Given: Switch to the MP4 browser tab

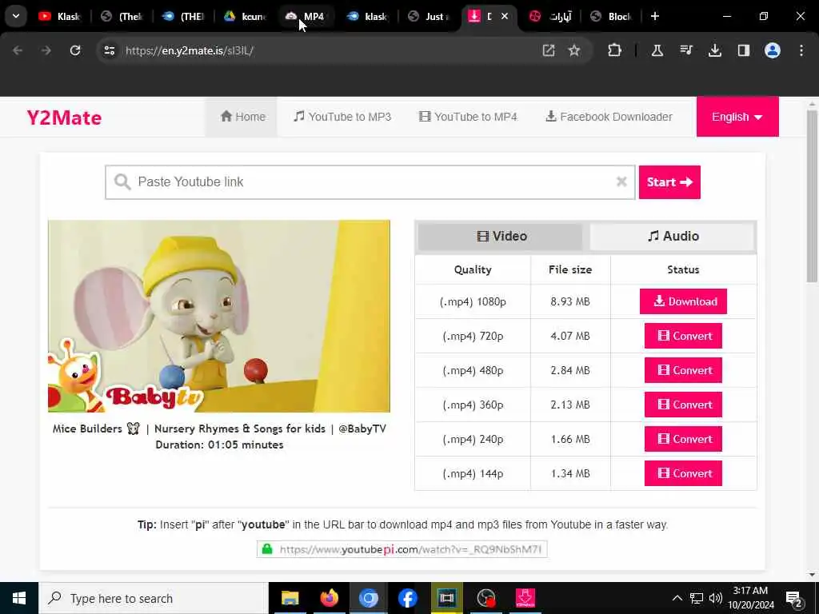Looking at the screenshot, I should coord(306,16).
